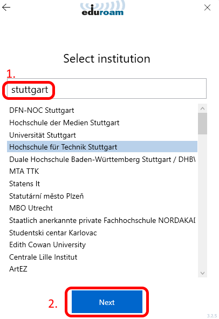The image size is (219, 319).
Task: Pick MBO Utrecht from list
Action: 102,208
